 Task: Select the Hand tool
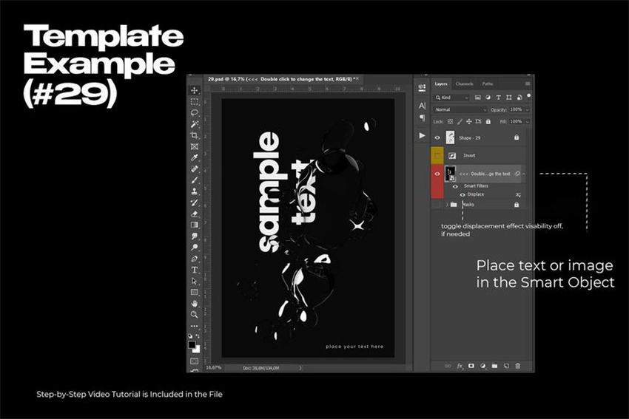point(195,303)
